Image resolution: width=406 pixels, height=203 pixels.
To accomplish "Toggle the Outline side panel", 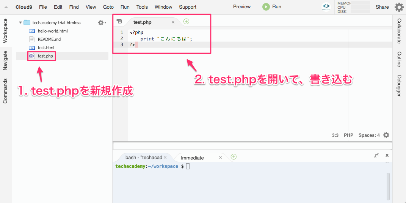I will click(x=399, y=59).
